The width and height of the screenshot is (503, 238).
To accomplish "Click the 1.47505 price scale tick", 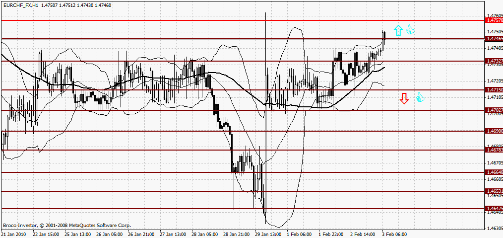I will pos(495,32).
